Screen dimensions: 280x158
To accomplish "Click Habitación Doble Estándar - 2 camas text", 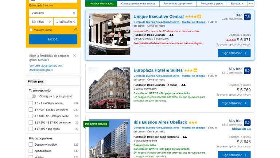I will coord(155,85).
